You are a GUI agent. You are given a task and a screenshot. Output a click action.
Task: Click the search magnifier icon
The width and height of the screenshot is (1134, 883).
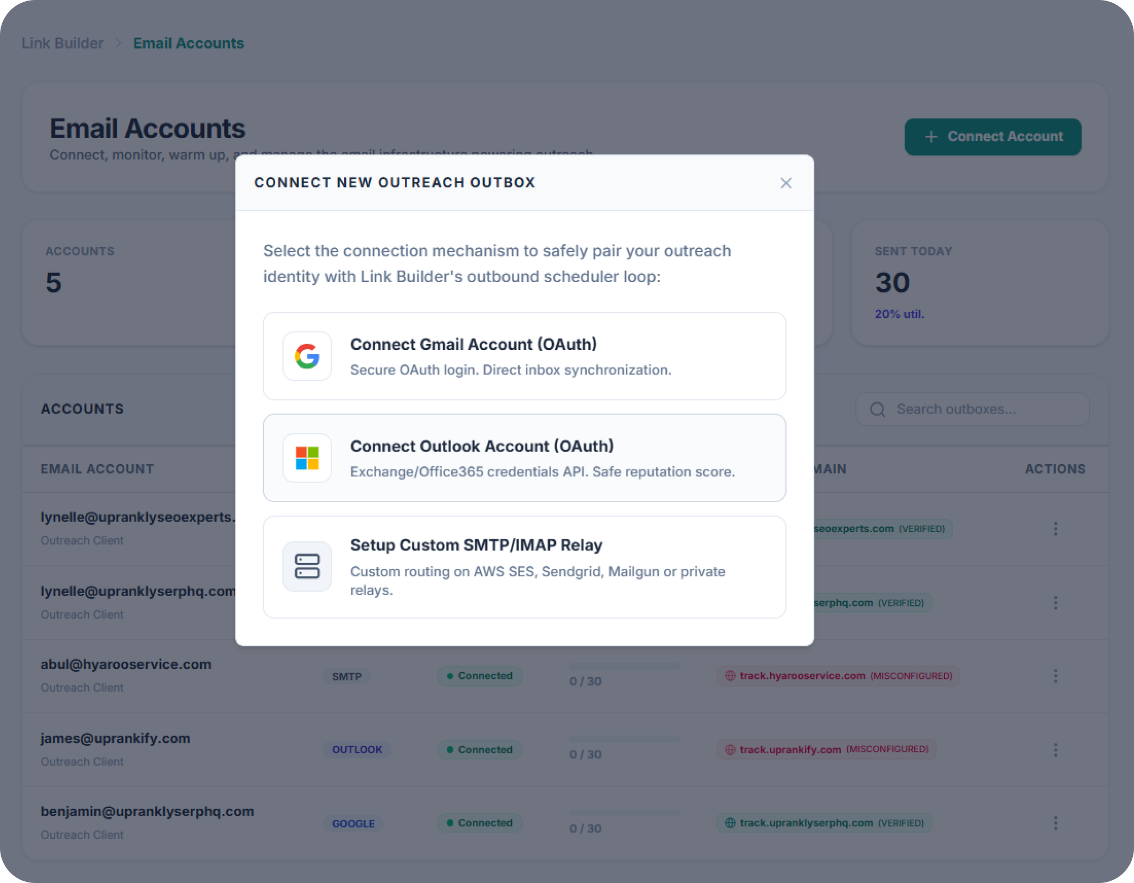(x=878, y=409)
